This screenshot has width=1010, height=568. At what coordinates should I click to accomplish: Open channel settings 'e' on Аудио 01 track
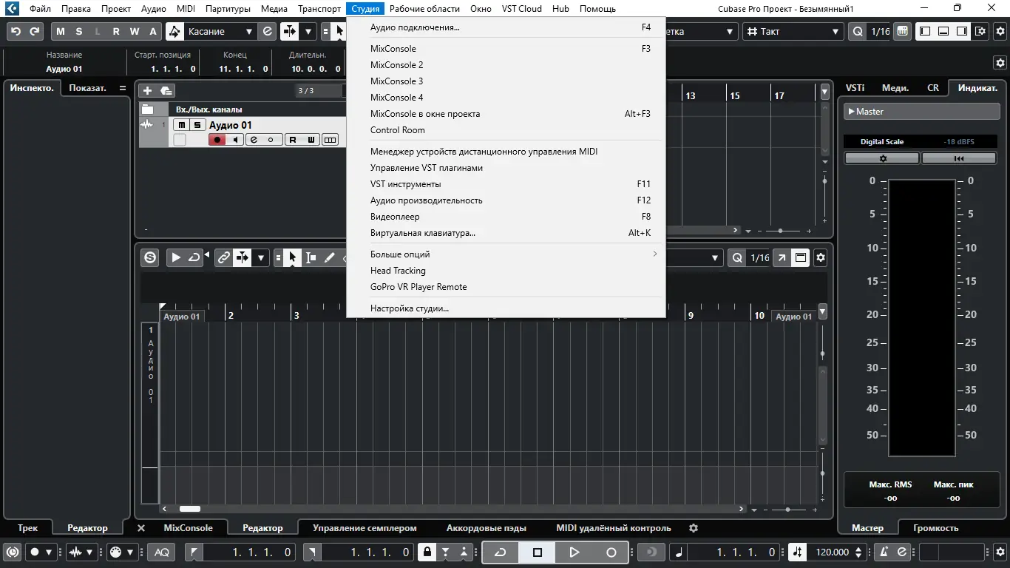pos(254,140)
